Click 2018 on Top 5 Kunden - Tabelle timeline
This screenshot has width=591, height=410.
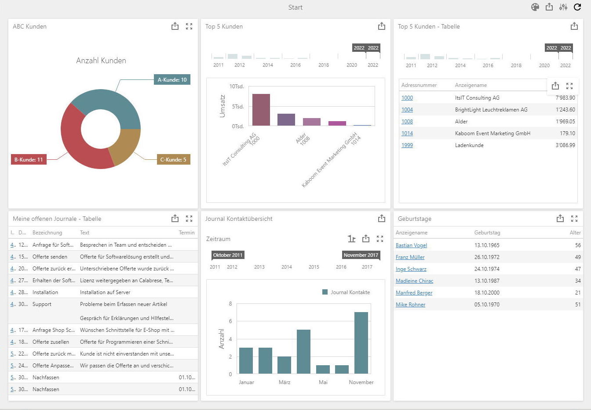pos(516,65)
